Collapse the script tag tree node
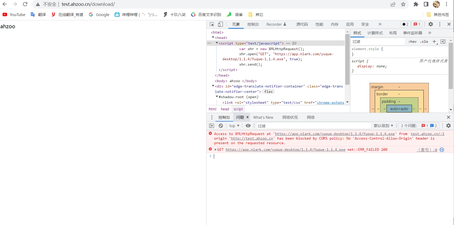Viewport: 454px width, 225px height. (217, 43)
